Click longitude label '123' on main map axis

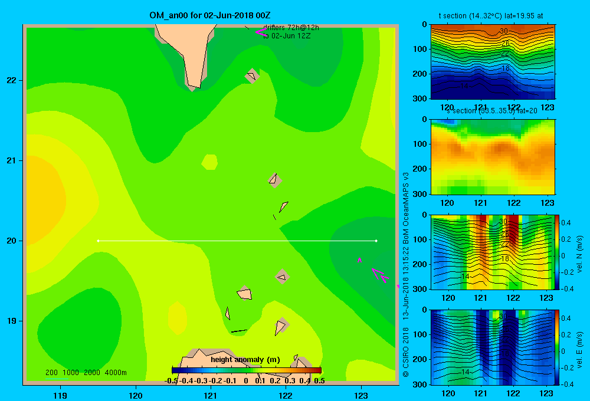coord(361,395)
